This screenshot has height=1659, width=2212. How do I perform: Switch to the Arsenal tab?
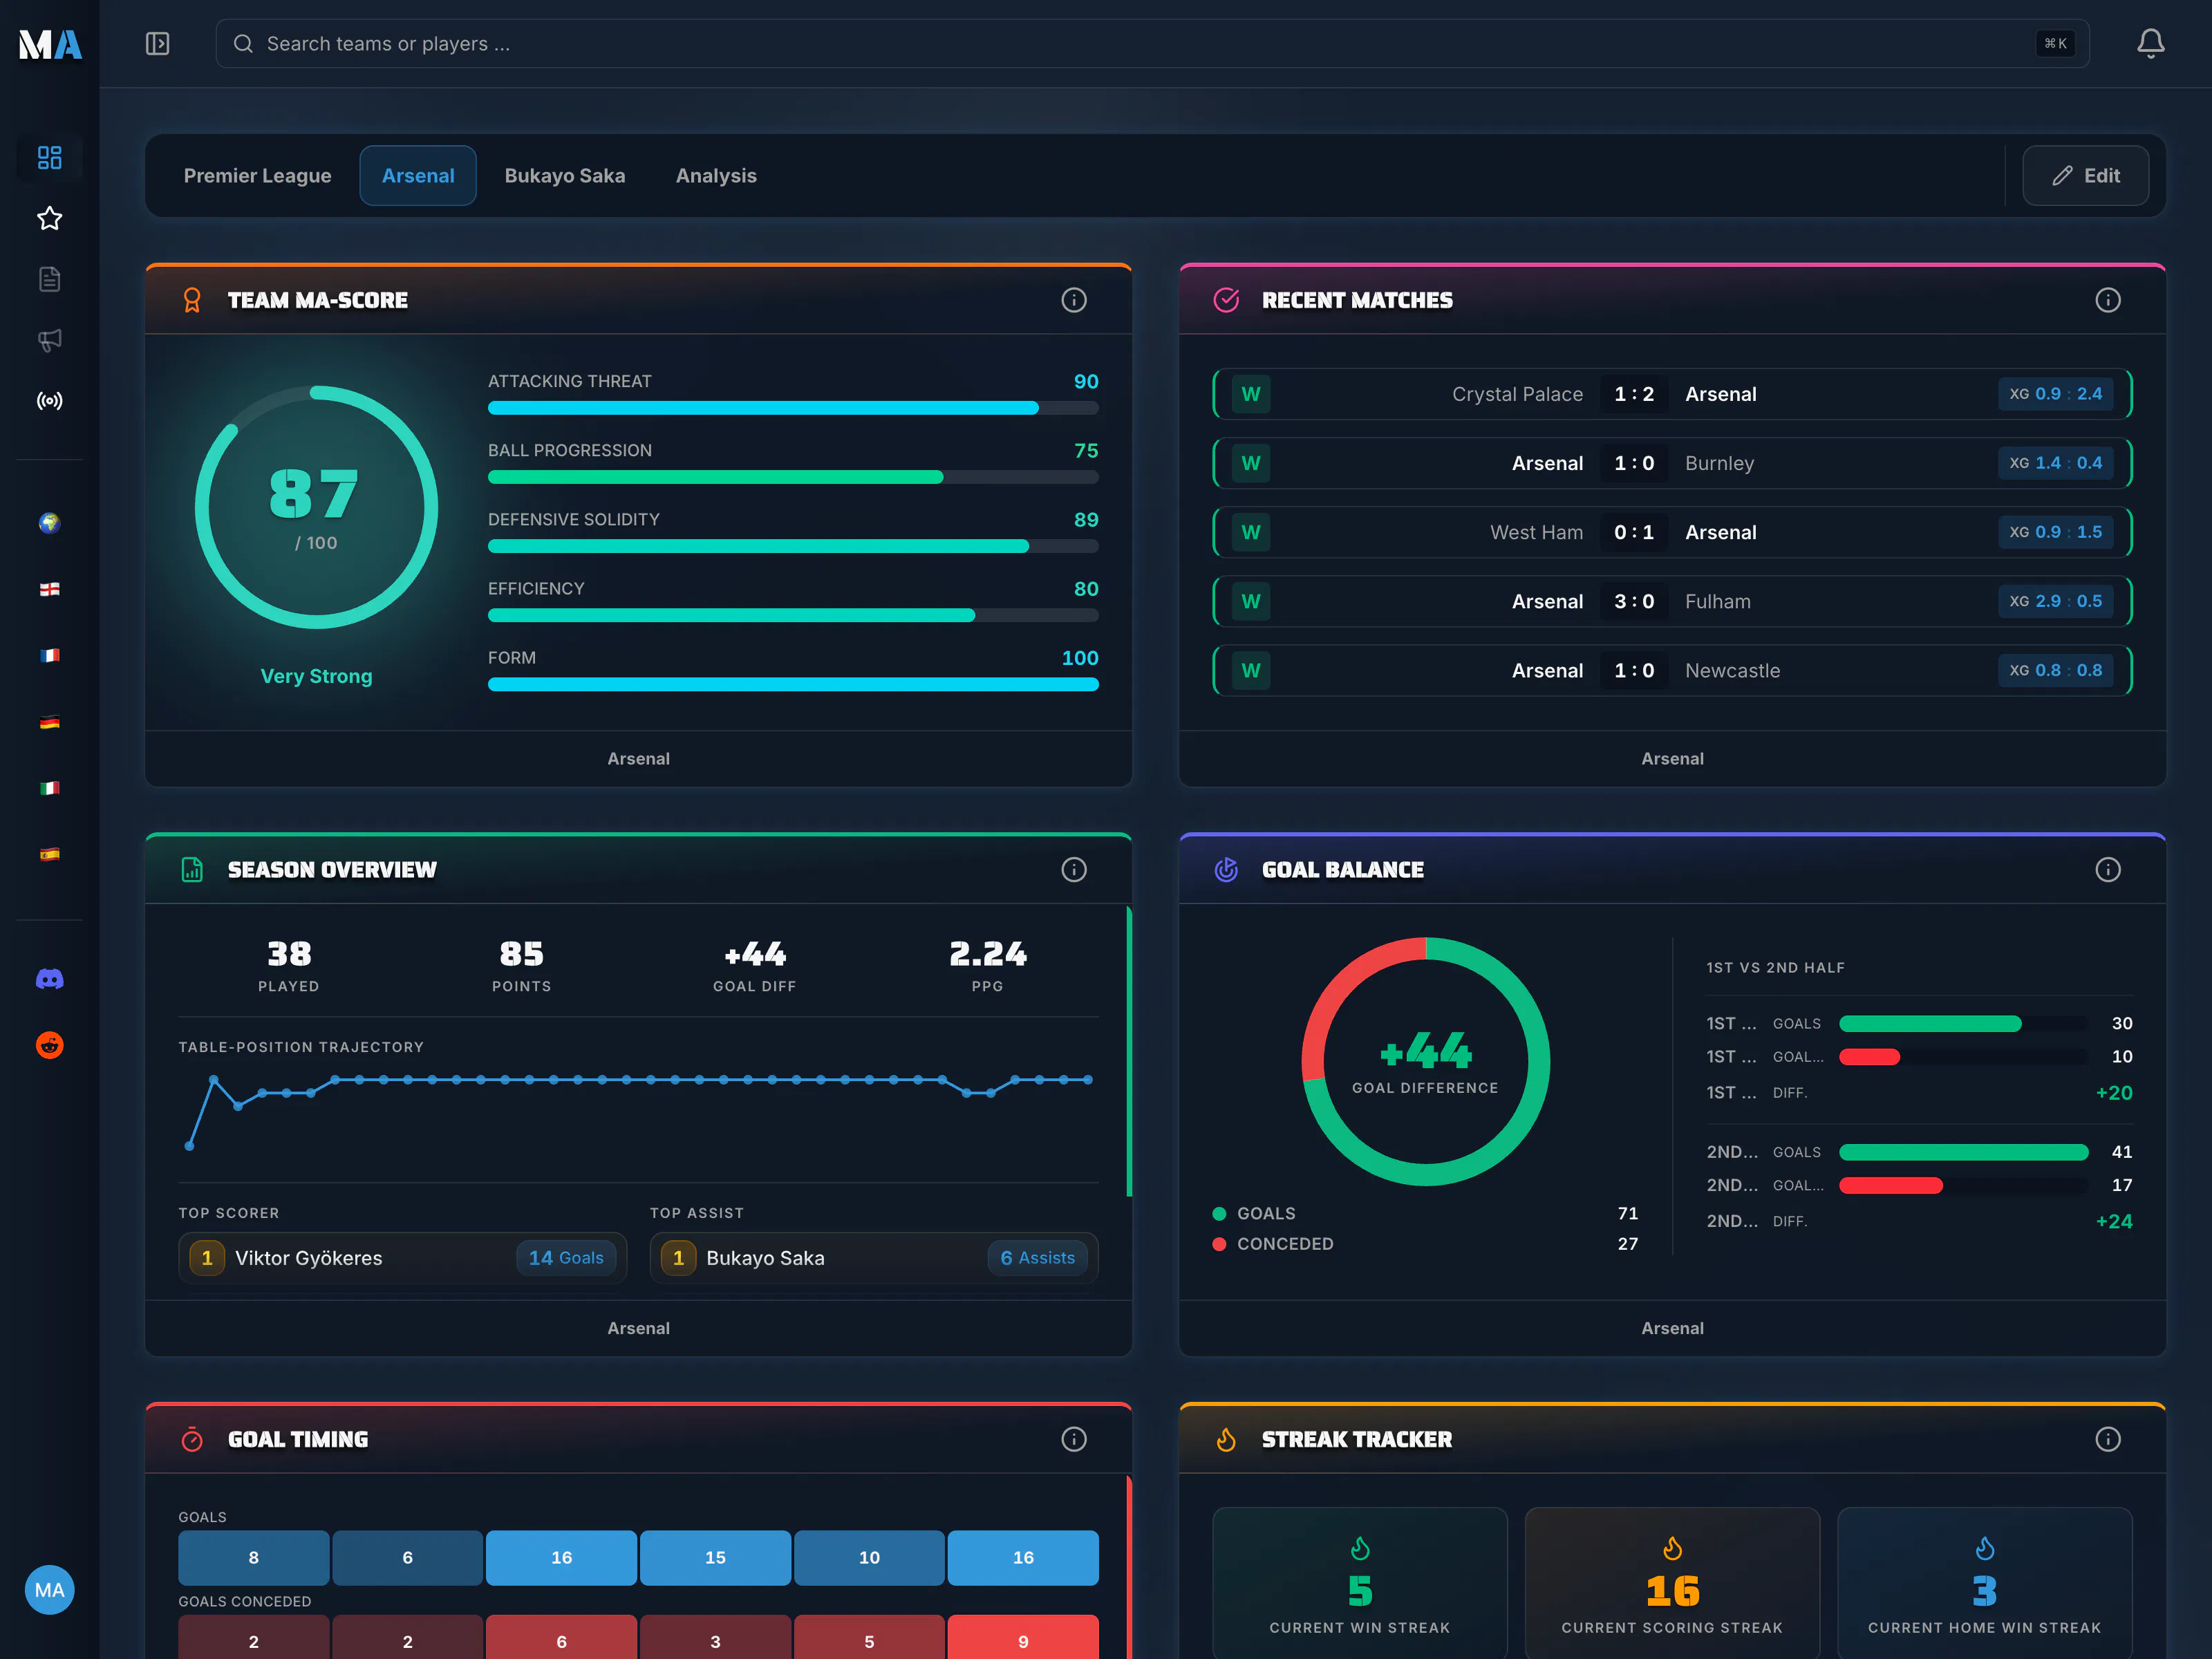tap(418, 176)
